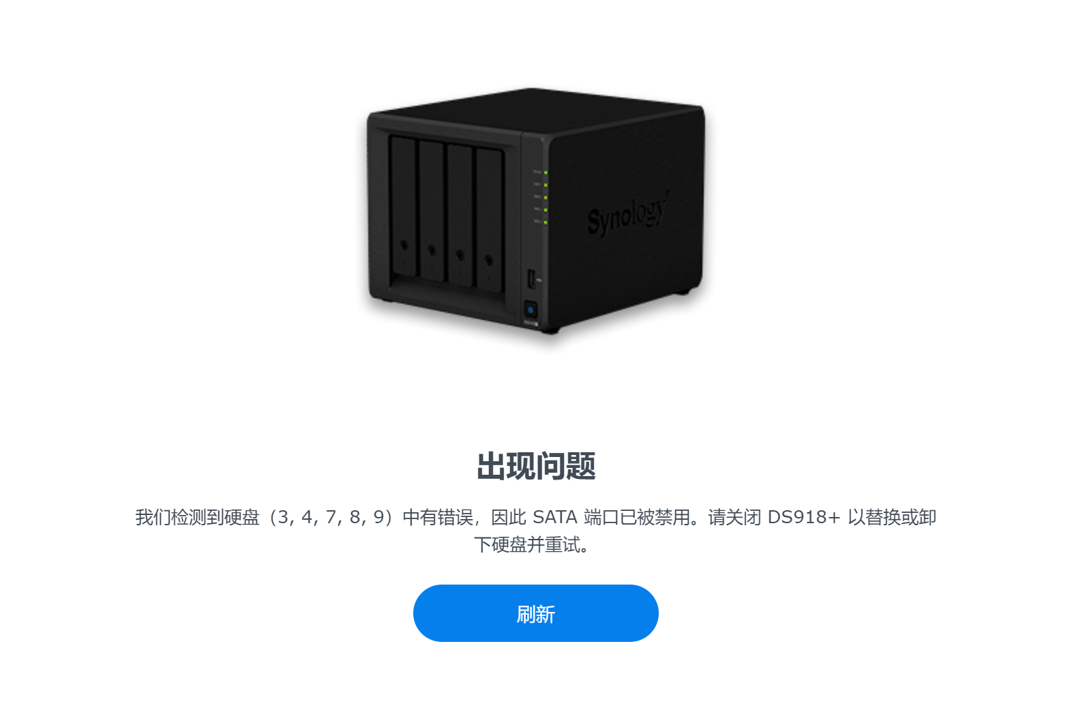This screenshot has height=721, width=1087.
Task: Click the blue power button on NAS
Action: (x=531, y=310)
